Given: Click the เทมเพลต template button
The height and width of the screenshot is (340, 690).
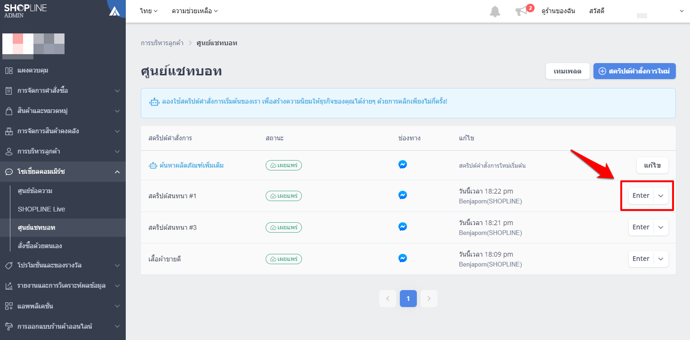Looking at the screenshot, I should pyautogui.click(x=568, y=71).
